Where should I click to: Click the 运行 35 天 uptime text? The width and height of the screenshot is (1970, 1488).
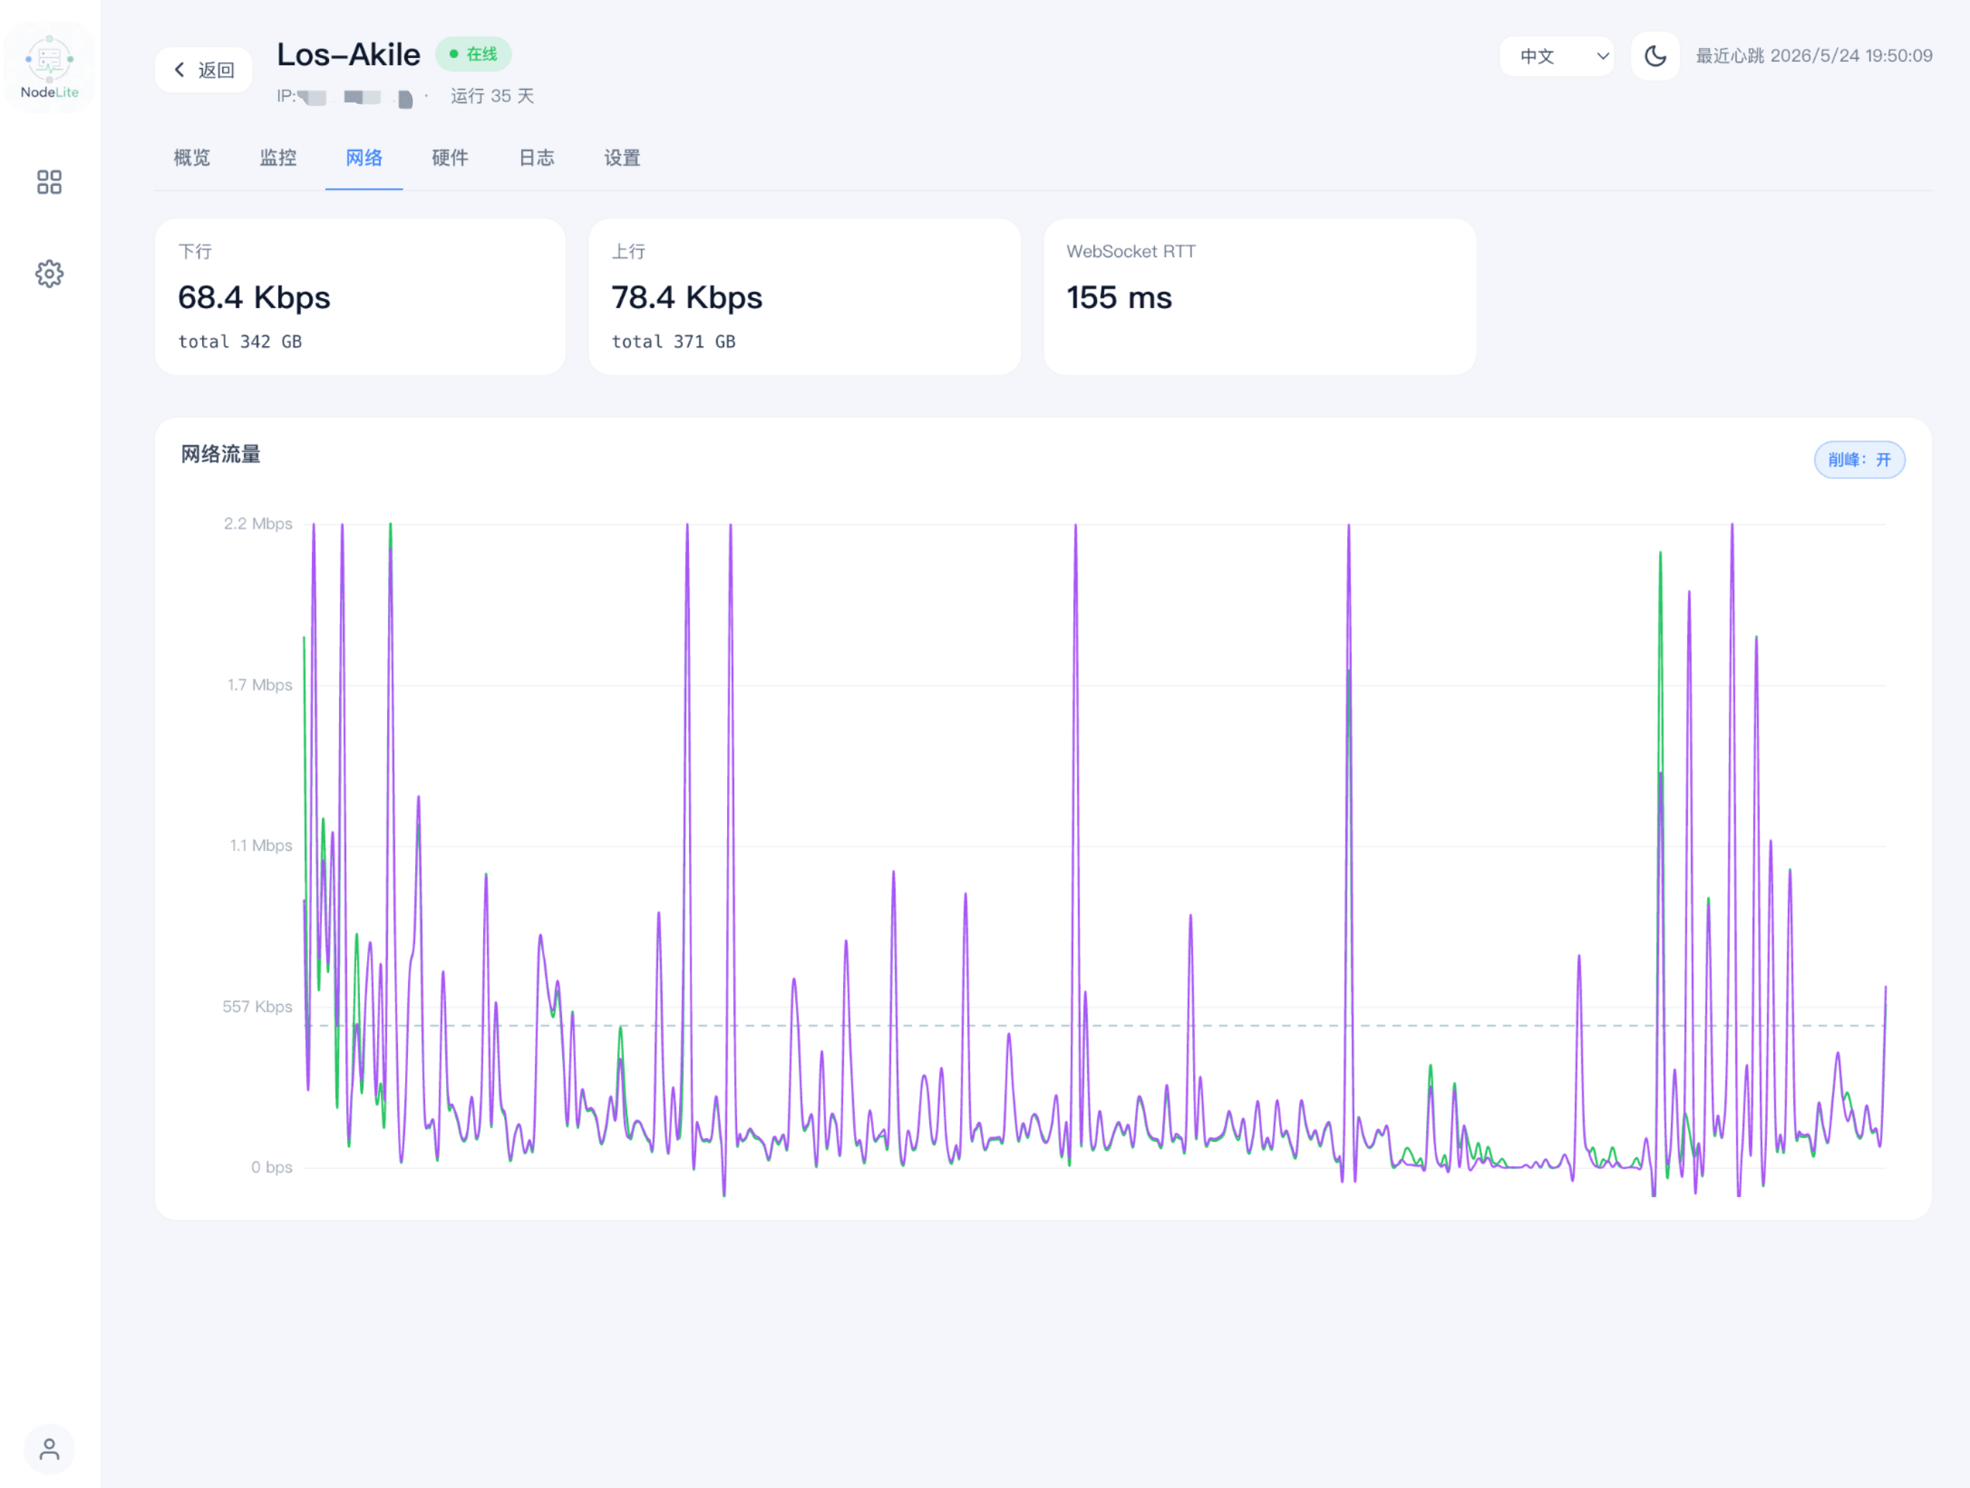coord(492,96)
